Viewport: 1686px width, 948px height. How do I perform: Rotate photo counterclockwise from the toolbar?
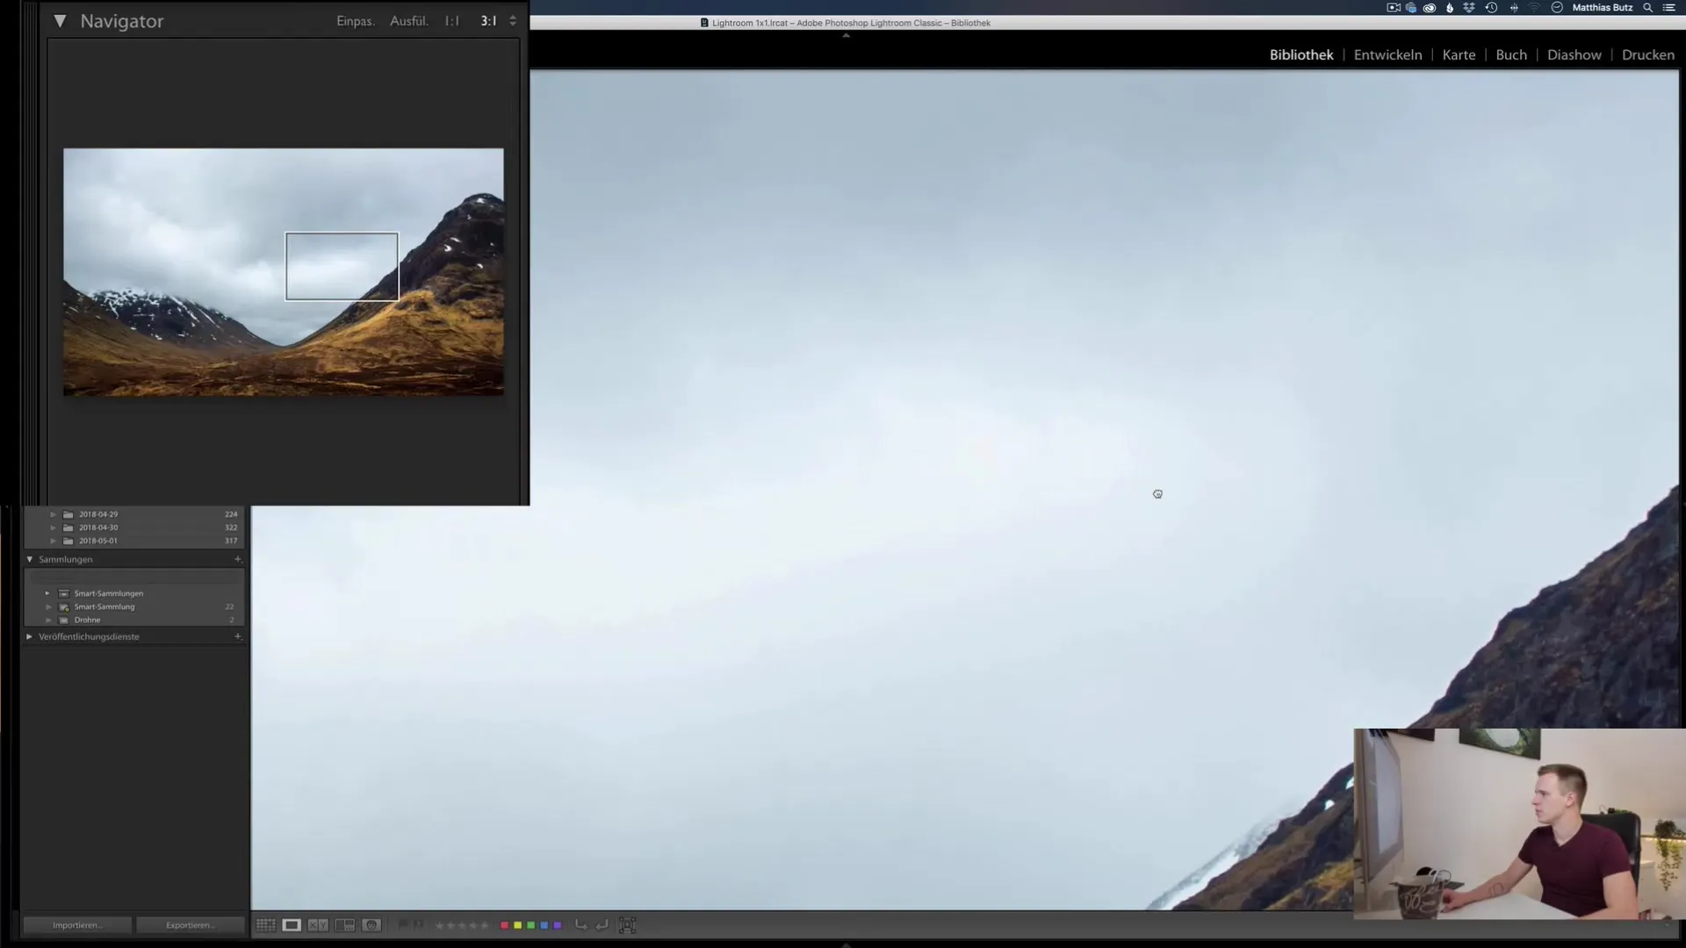point(580,924)
